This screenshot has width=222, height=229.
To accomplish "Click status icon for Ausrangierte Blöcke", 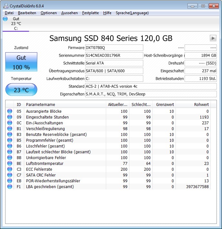I will pyautogui.click(x=10, y=111).
